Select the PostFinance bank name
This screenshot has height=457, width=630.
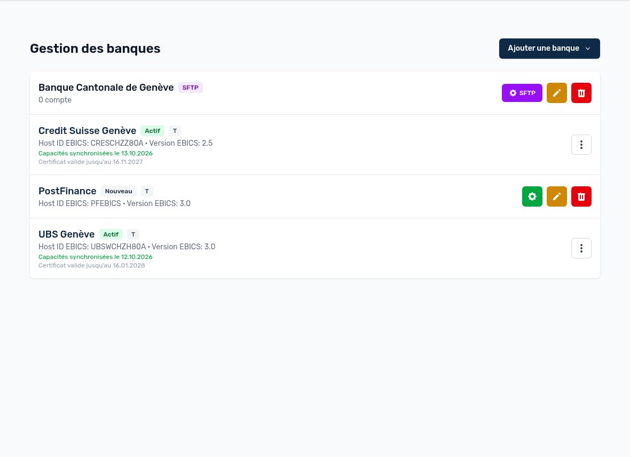[x=67, y=191]
